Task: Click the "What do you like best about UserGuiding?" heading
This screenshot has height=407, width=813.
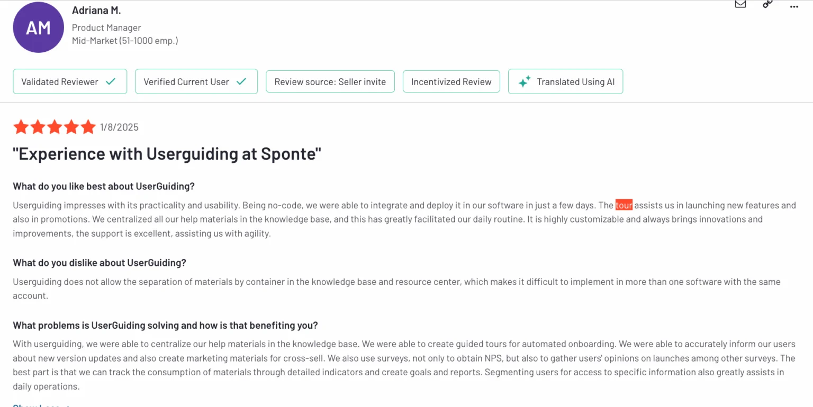Action: pyautogui.click(x=104, y=186)
